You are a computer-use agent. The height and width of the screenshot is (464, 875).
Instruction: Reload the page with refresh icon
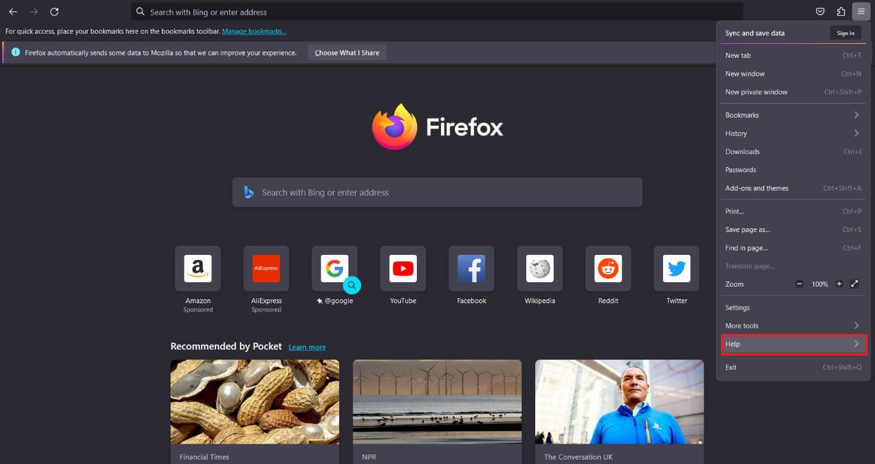(x=55, y=11)
